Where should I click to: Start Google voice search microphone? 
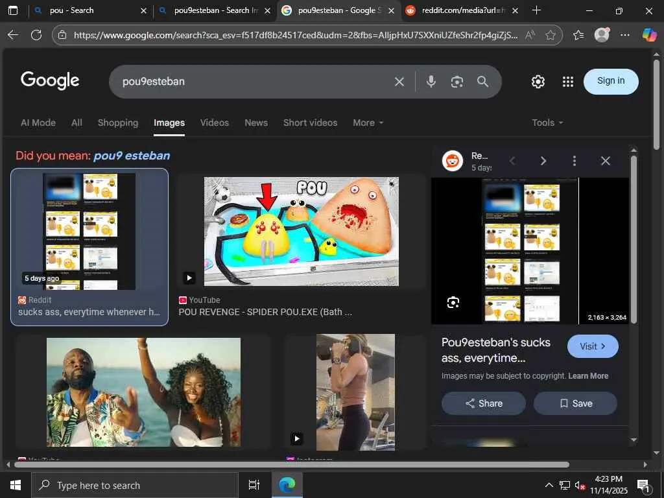coord(431,81)
